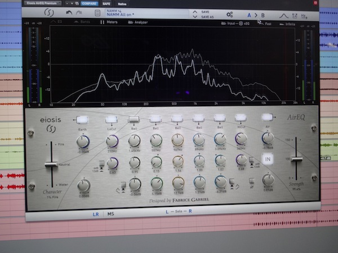Image resolution: width=338 pixels, height=253 pixels.
Task: Click SAVE preset
Action: [205, 12]
